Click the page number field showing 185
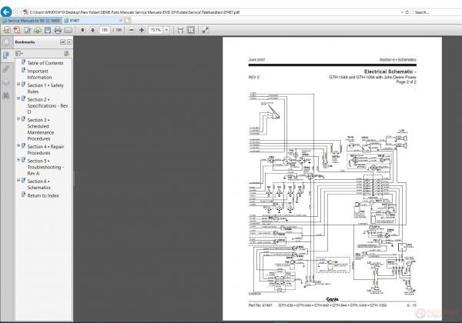The width and height of the screenshot is (462, 323). point(105,30)
